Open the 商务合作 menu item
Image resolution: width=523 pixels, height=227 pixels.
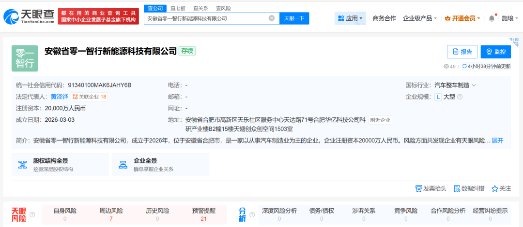[384, 18]
